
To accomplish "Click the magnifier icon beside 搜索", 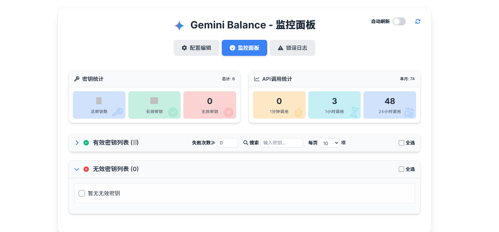I will [245, 142].
